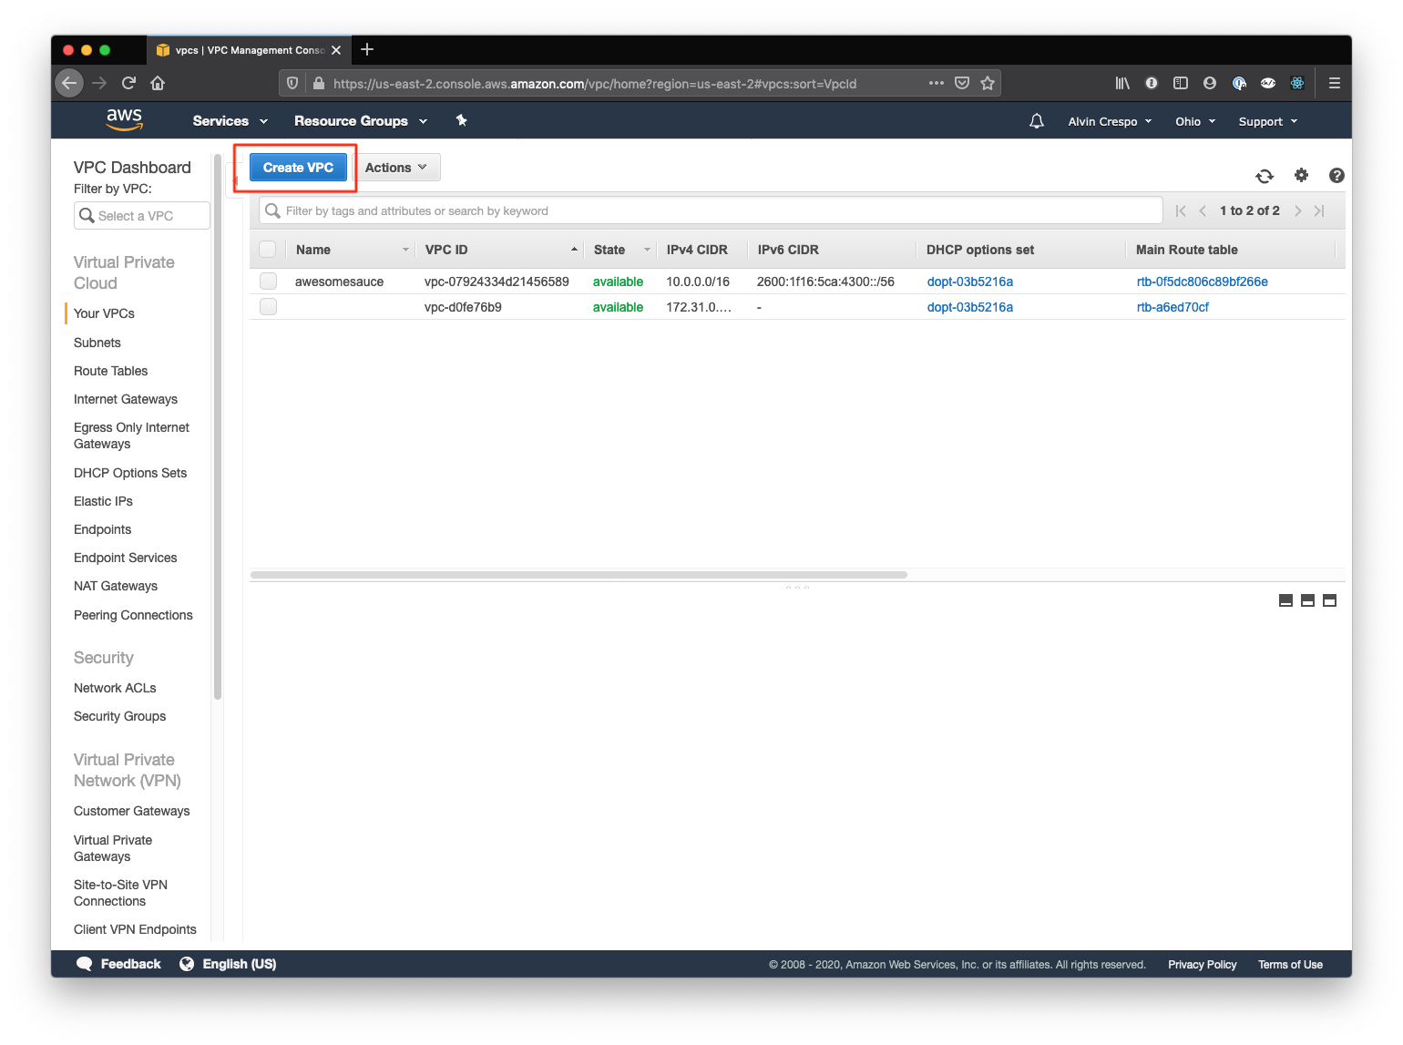The image size is (1403, 1045).
Task: Open the VPC table settings gear
Action: [x=1301, y=175]
